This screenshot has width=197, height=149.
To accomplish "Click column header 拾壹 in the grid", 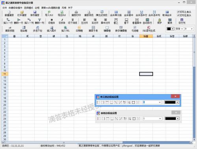I will [x=146, y=36].
